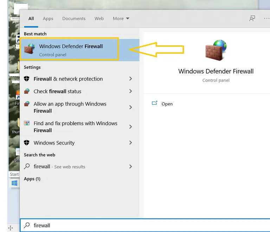Click the magnifier icon beside firewall web results

pyautogui.click(x=27, y=166)
